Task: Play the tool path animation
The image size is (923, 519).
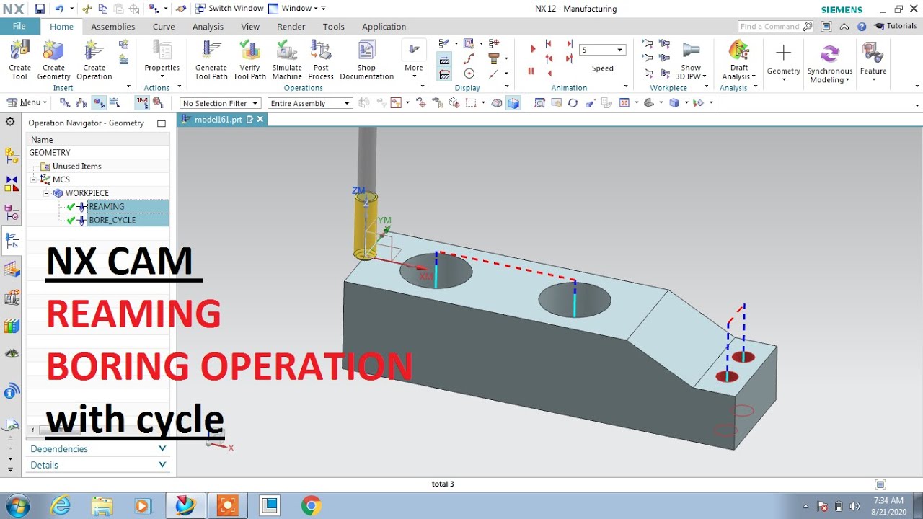Action: coord(533,49)
